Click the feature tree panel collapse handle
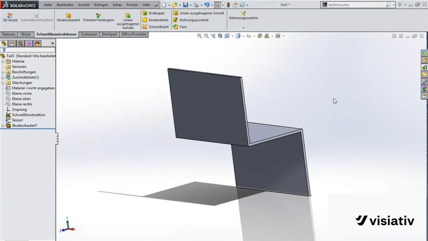The width and height of the screenshot is (428, 241). pos(57,139)
